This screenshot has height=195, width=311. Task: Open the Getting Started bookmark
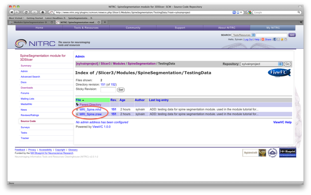[35, 18]
